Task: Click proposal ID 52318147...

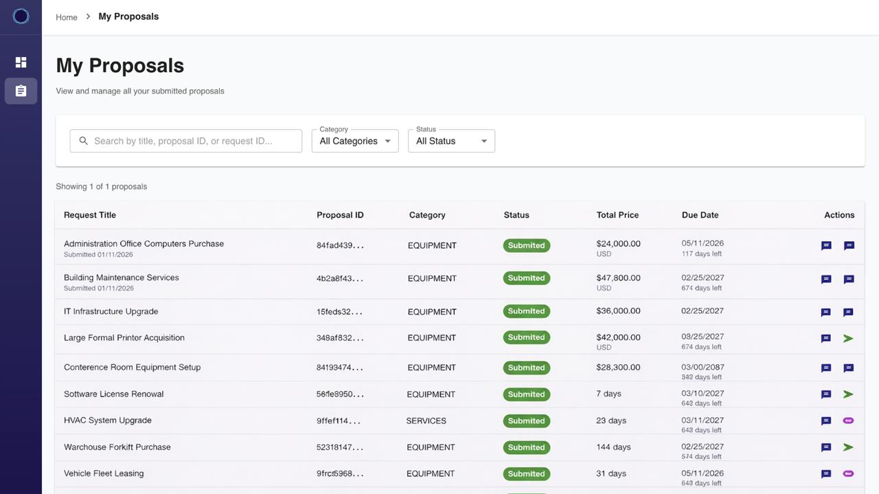Action: 340,447
